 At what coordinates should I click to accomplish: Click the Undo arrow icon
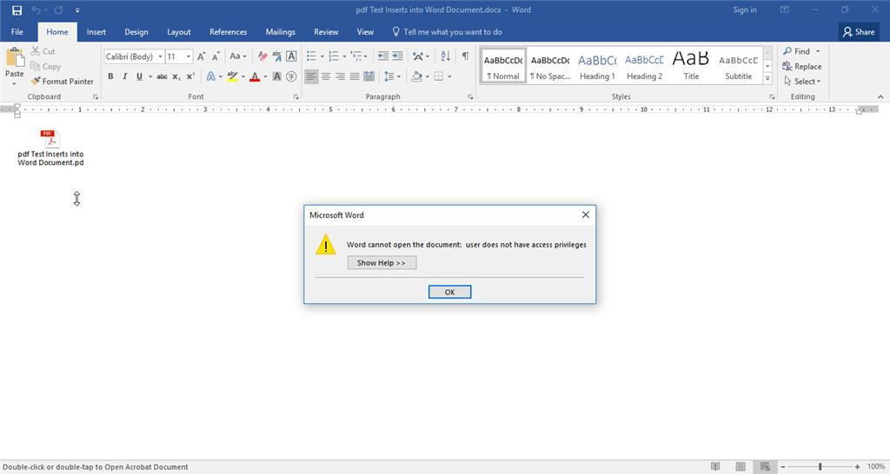pyautogui.click(x=37, y=10)
